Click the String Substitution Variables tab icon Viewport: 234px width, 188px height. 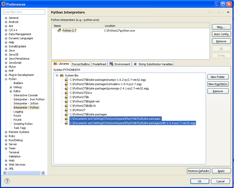[135, 64]
